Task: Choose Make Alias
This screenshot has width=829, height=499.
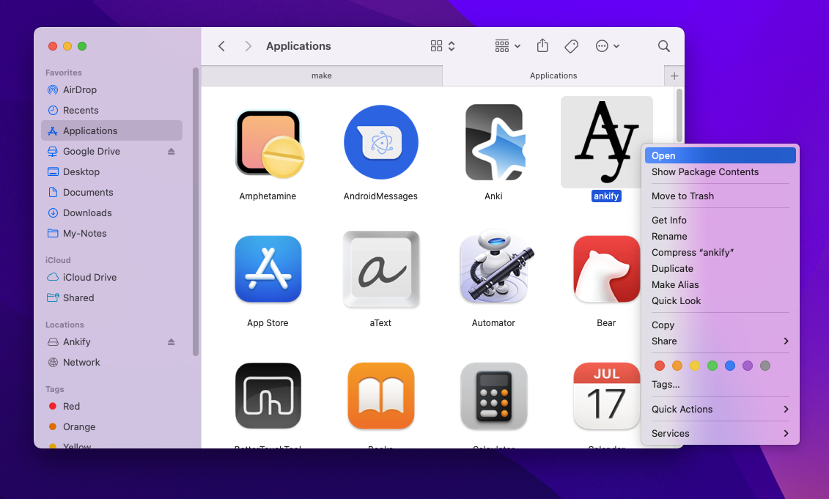Action: point(720,285)
